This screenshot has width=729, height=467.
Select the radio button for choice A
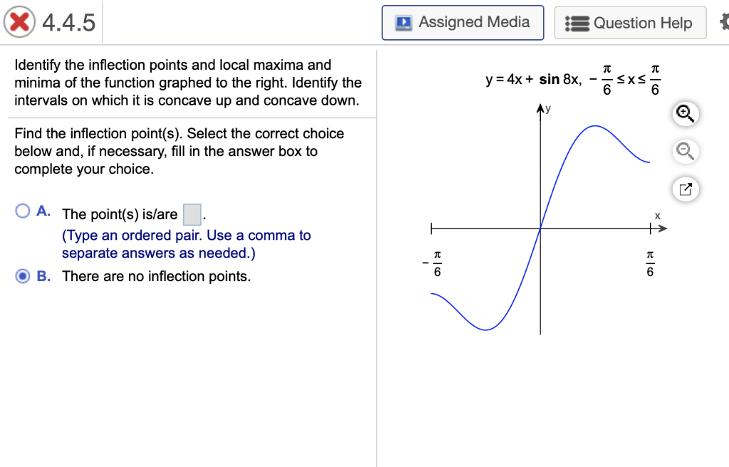pos(22,210)
